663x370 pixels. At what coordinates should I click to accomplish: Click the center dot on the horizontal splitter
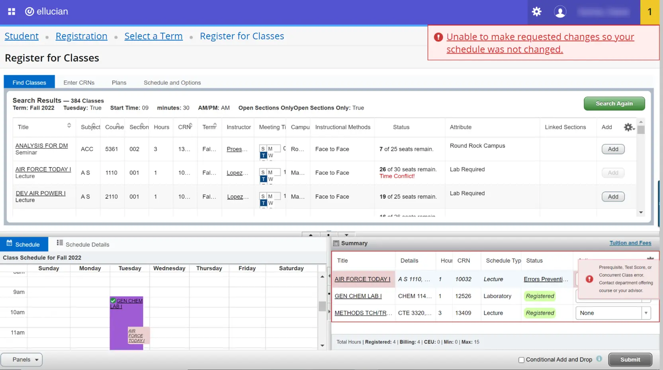coord(329,235)
